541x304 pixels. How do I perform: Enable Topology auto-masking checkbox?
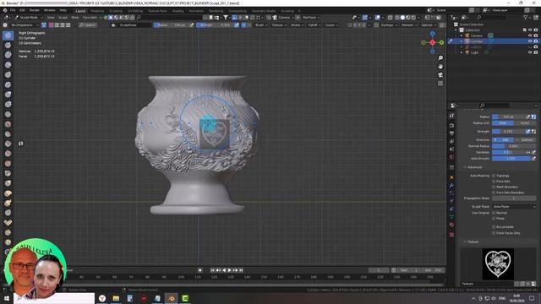[494, 176]
